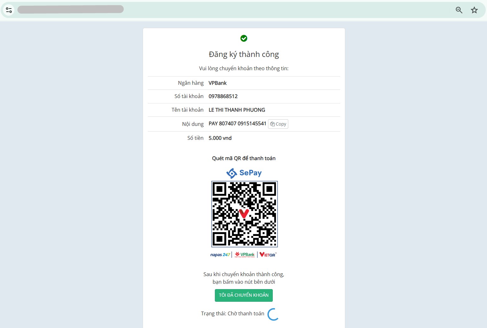
Task: Click the VPBank bank name value
Action: (x=217, y=83)
